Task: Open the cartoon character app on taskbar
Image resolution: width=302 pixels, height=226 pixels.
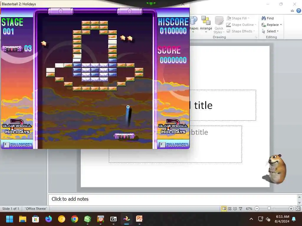Action: [101, 219]
